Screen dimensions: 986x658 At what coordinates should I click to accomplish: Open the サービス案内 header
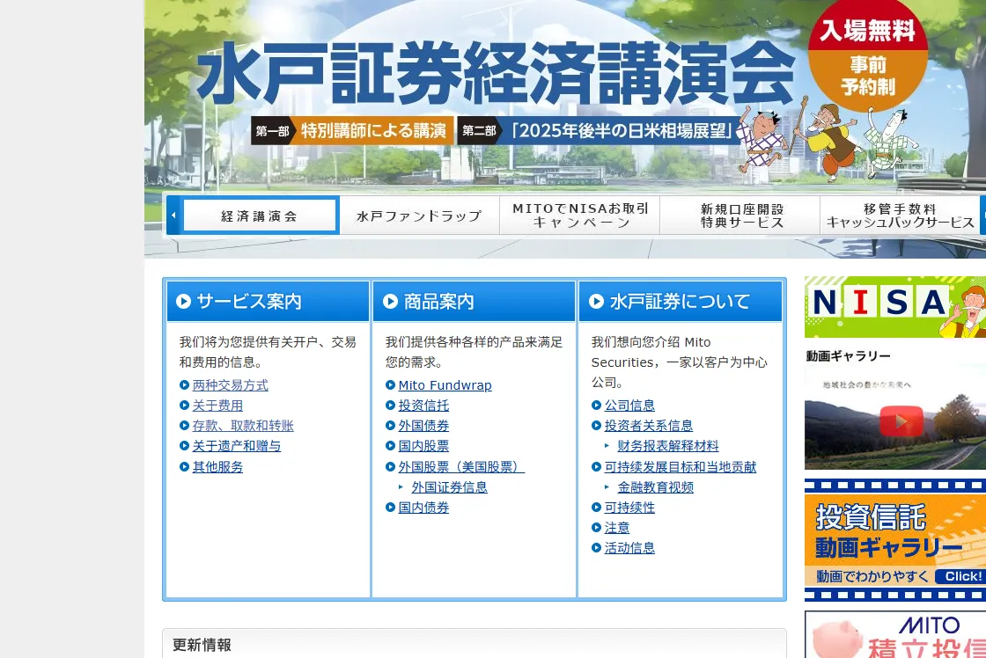coord(268,301)
